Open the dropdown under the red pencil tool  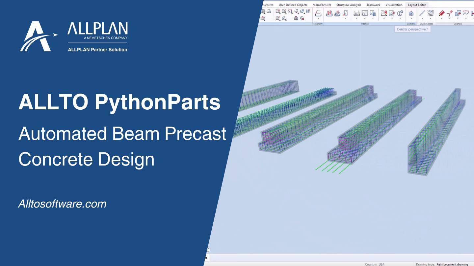coord(441,18)
